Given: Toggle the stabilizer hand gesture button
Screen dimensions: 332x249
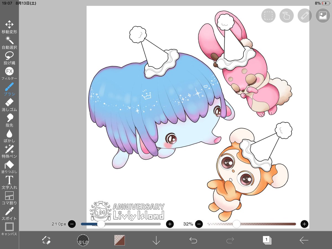Looking at the screenshot, I should [x=287, y=15].
